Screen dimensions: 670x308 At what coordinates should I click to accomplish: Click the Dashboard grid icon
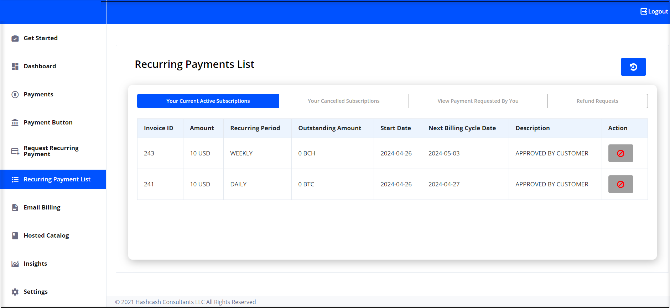tap(15, 67)
